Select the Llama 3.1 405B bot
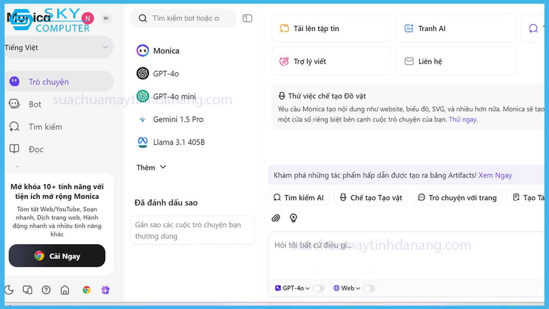 tap(171, 142)
